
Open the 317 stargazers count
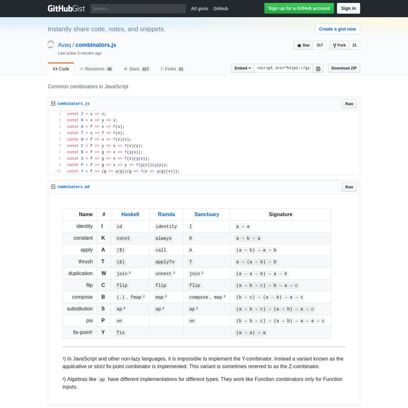pyautogui.click(x=319, y=45)
